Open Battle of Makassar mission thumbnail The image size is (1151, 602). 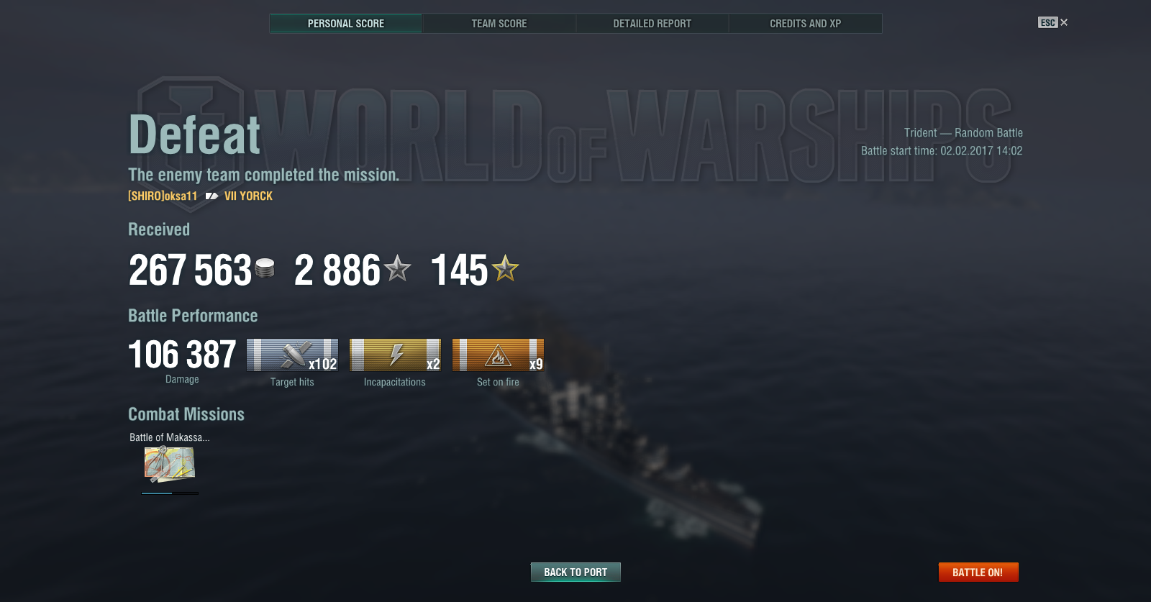(170, 464)
